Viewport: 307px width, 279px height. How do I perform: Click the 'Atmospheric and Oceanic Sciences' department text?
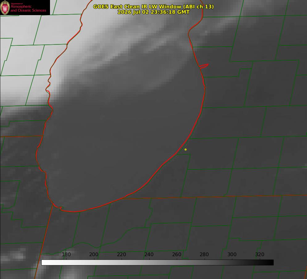28,8
